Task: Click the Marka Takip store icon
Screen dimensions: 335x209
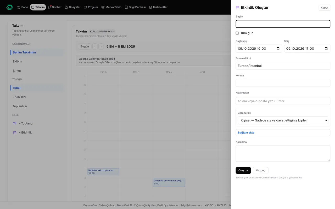Action: (103, 7)
